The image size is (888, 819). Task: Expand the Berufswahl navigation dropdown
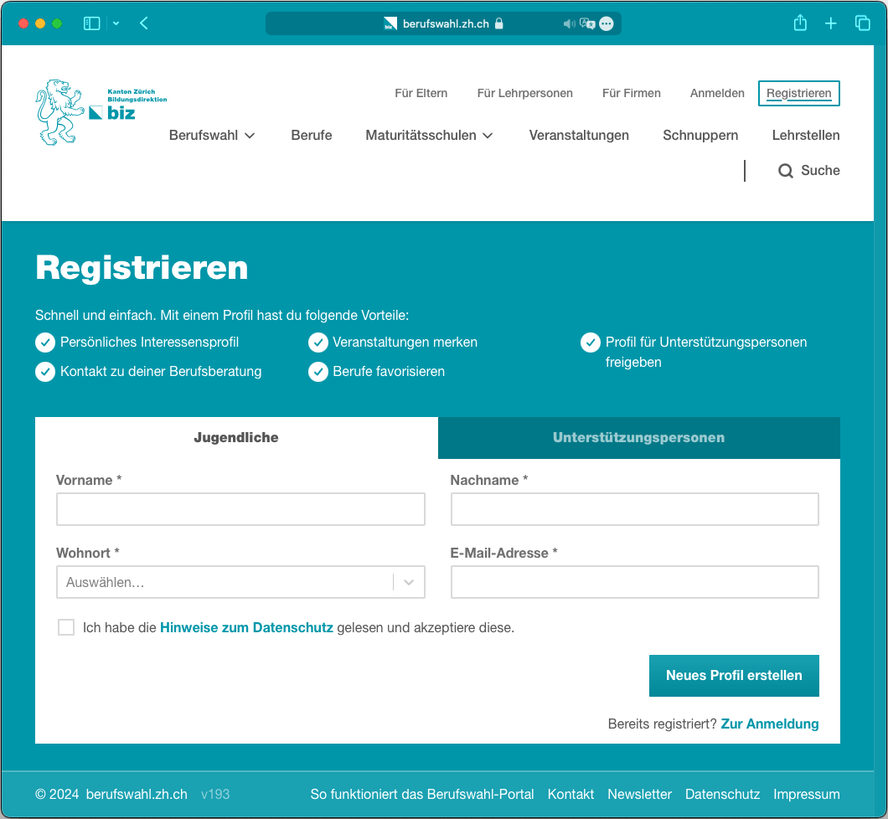pos(212,135)
